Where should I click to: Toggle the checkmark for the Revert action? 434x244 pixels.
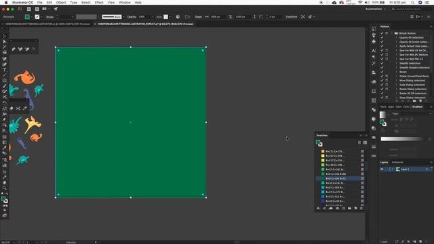point(382,72)
